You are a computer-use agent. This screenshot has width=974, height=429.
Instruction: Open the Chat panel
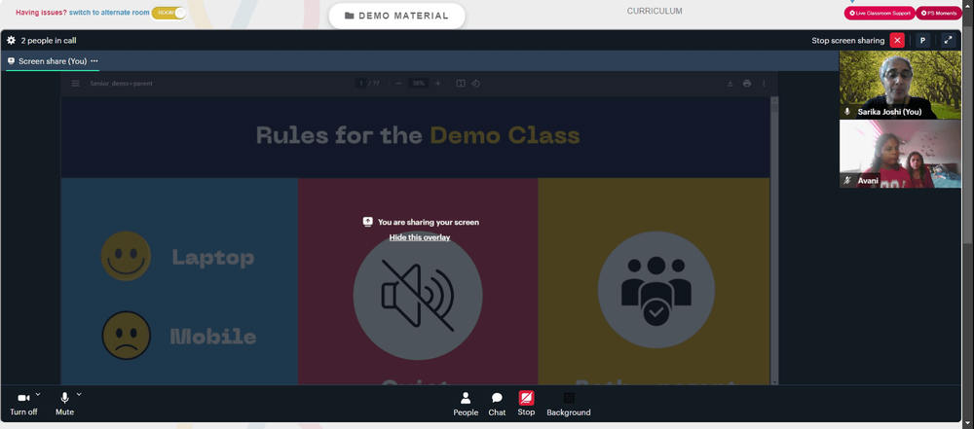coord(497,404)
